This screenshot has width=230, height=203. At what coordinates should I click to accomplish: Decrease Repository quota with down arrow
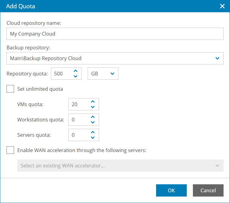[75, 76]
